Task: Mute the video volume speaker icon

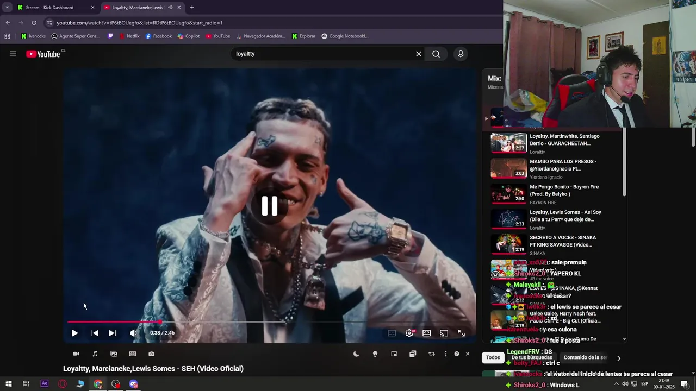Action: click(x=133, y=333)
